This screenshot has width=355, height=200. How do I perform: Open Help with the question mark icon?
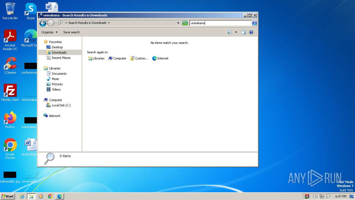pyautogui.click(x=251, y=32)
